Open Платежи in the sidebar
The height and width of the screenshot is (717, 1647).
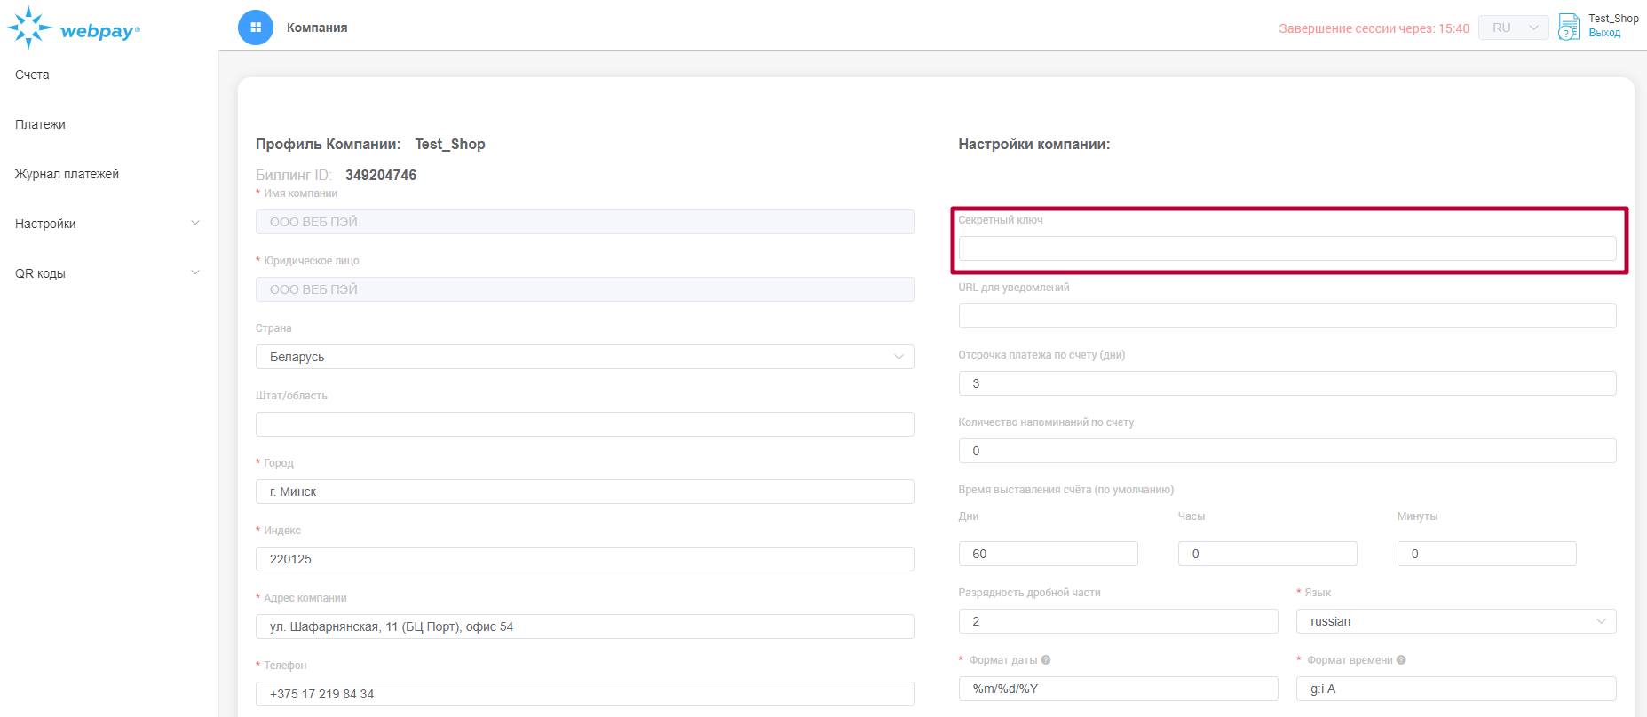pyautogui.click(x=40, y=124)
